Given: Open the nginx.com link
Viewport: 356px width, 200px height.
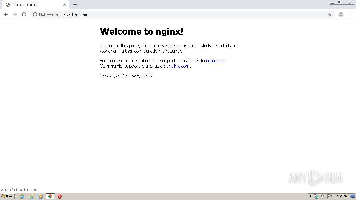Looking at the screenshot, I should 179,66.
